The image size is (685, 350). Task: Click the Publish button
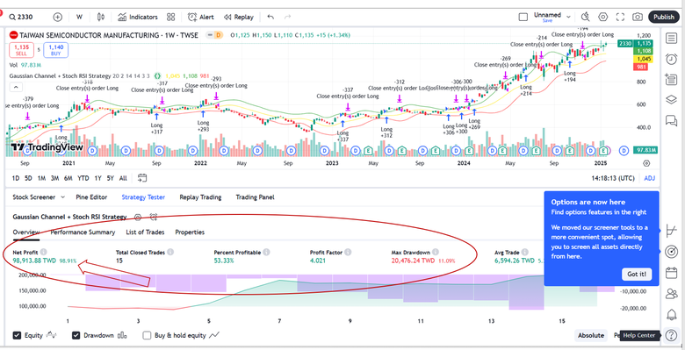point(664,17)
